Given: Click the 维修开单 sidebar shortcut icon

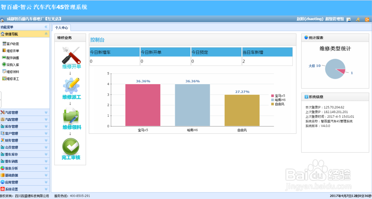Looking at the screenshot, I should [x=4, y=50].
